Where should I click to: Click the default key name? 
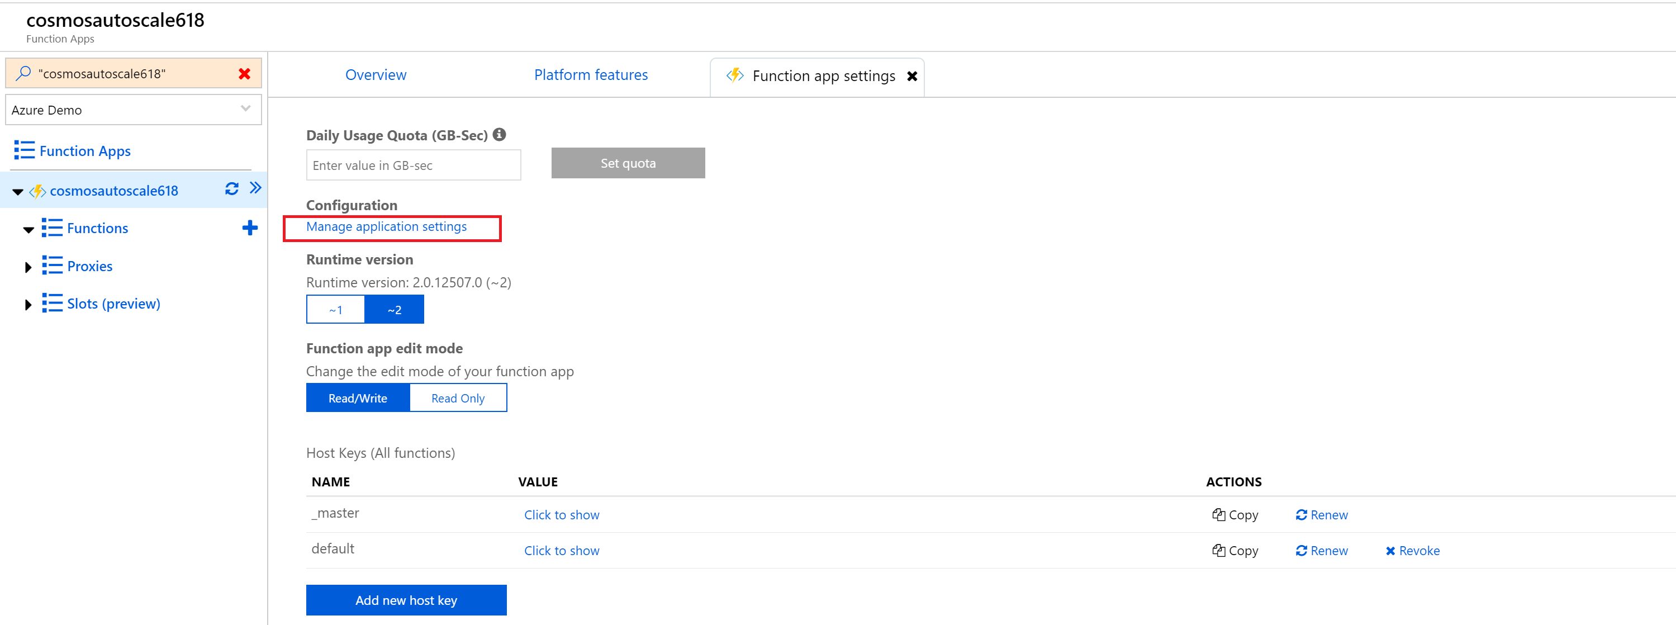click(x=333, y=548)
